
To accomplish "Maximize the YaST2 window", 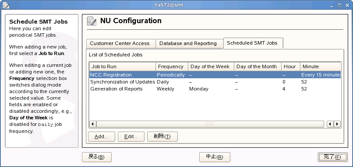I will point(339,5).
